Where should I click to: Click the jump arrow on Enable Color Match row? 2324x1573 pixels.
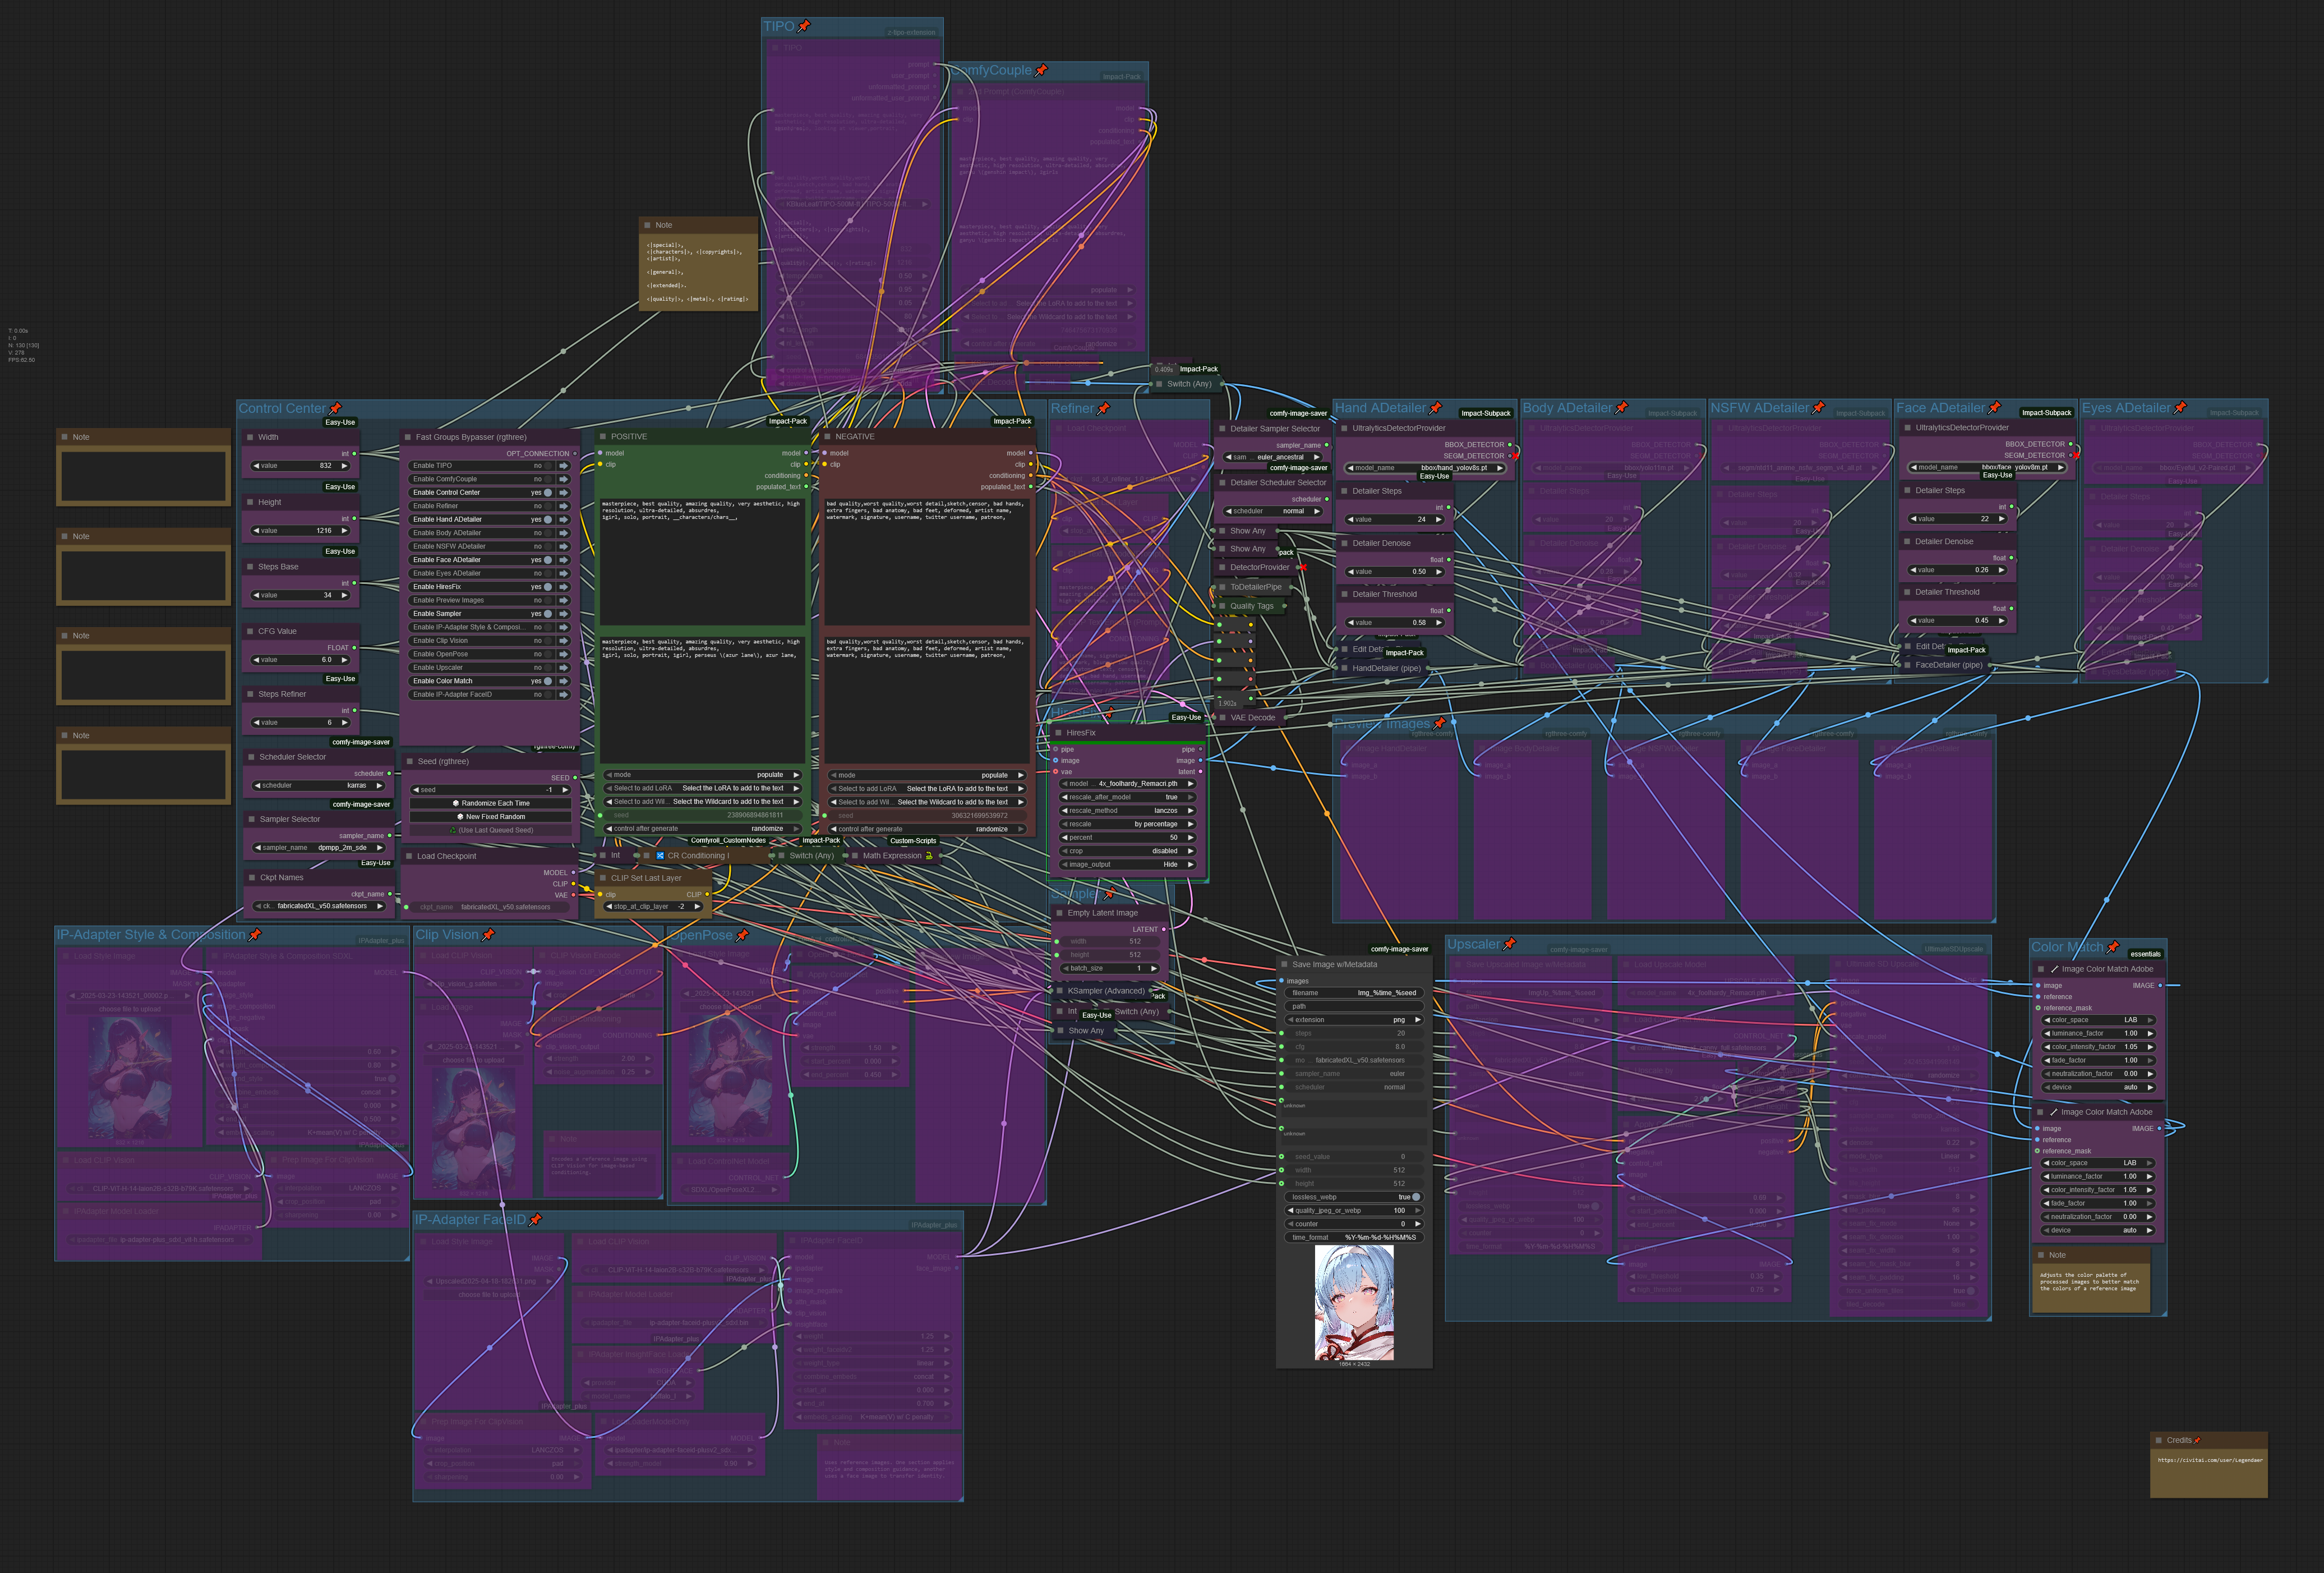[x=564, y=681]
